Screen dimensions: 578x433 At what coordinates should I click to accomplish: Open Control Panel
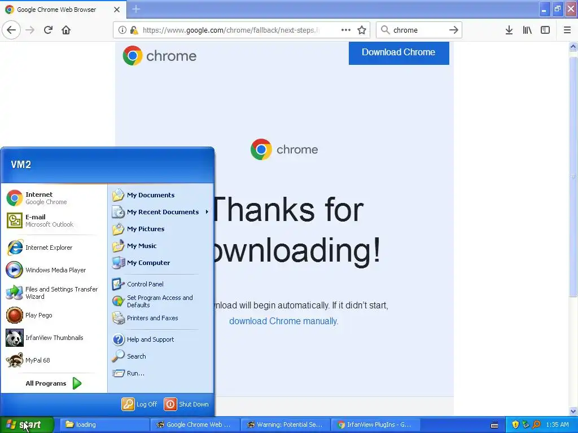pyautogui.click(x=161, y=284)
